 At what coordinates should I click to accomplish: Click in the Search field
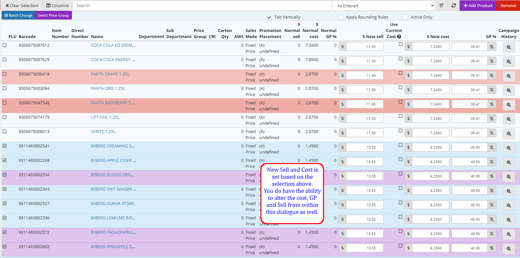202,5
